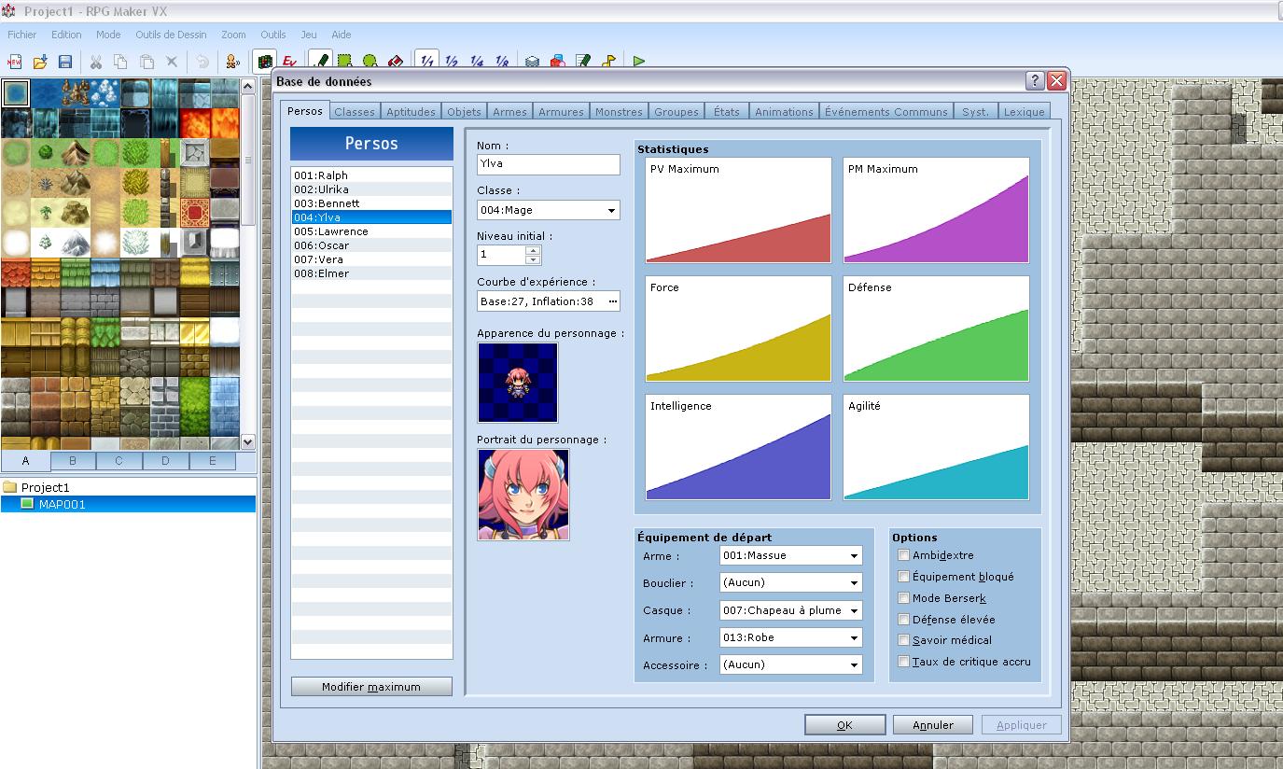The width and height of the screenshot is (1283, 769).
Task: Open the Outils de Dessin menu
Action: tap(171, 35)
